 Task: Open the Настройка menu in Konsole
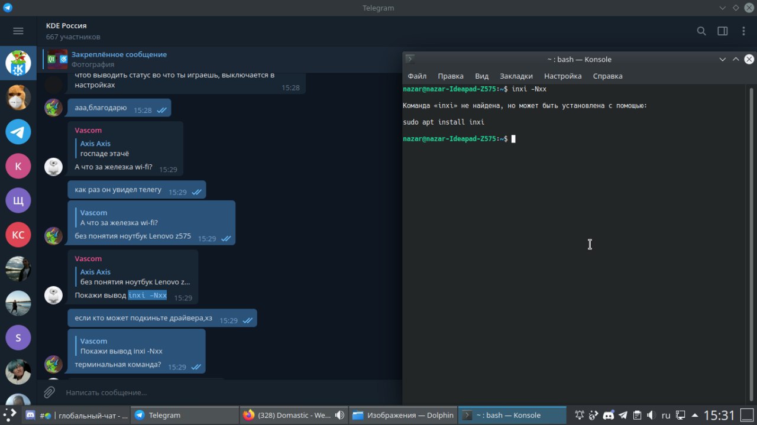[x=563, y=76]
